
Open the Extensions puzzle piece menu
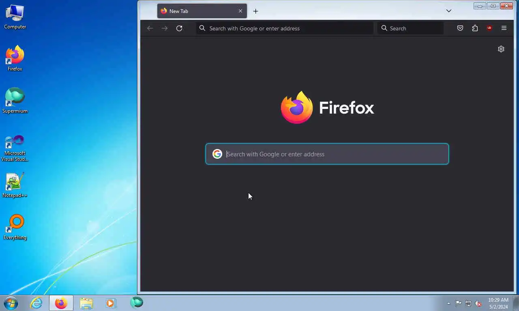pyautogui.click(x=475, y=28)
